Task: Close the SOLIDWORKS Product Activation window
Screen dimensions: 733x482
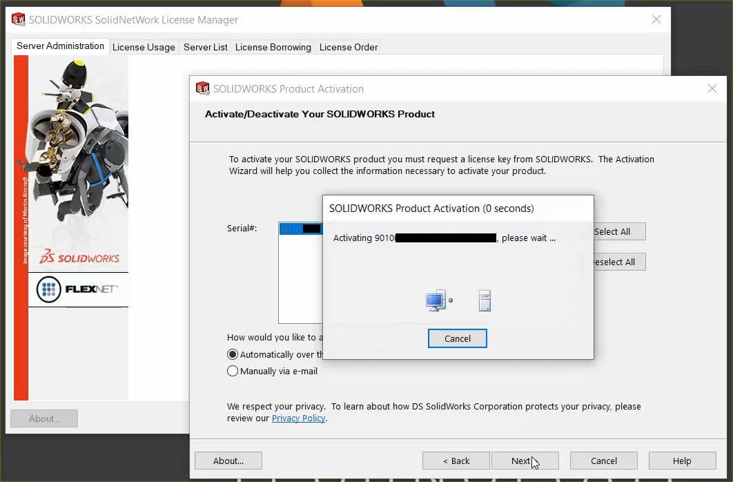Action: click(712, 88)
